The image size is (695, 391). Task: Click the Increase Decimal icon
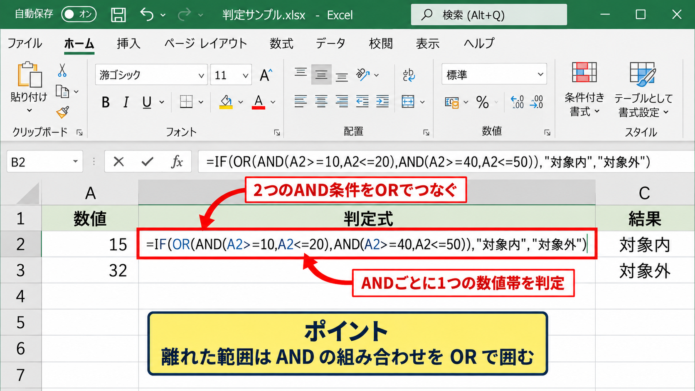tap(518, 102)
